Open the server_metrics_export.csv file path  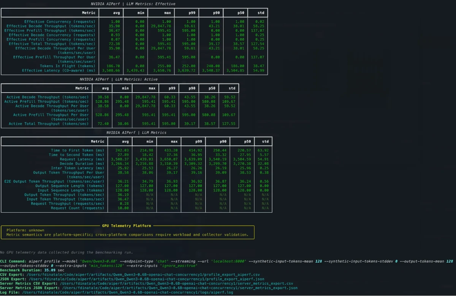point(176,283)
